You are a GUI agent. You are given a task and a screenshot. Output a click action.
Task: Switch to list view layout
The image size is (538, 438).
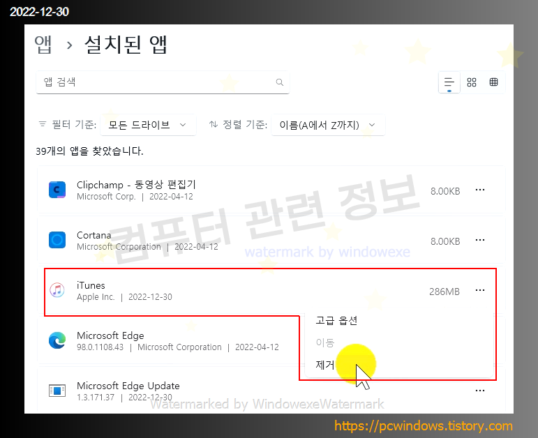coord(449,83)
